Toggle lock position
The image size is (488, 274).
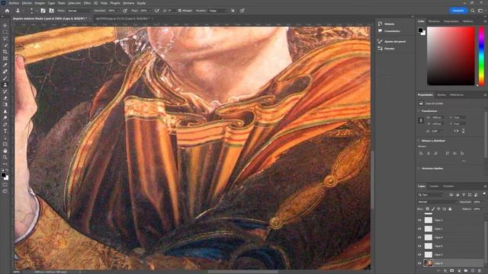coord(438,209)
